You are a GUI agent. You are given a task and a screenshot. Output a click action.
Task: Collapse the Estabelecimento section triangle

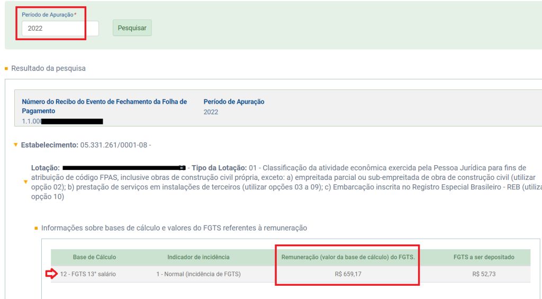pyautogui.click(x=16, y=144)
